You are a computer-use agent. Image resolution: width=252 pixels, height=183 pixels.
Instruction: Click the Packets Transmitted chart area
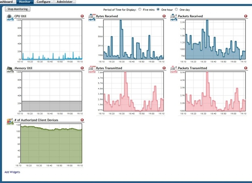point(215,91)
